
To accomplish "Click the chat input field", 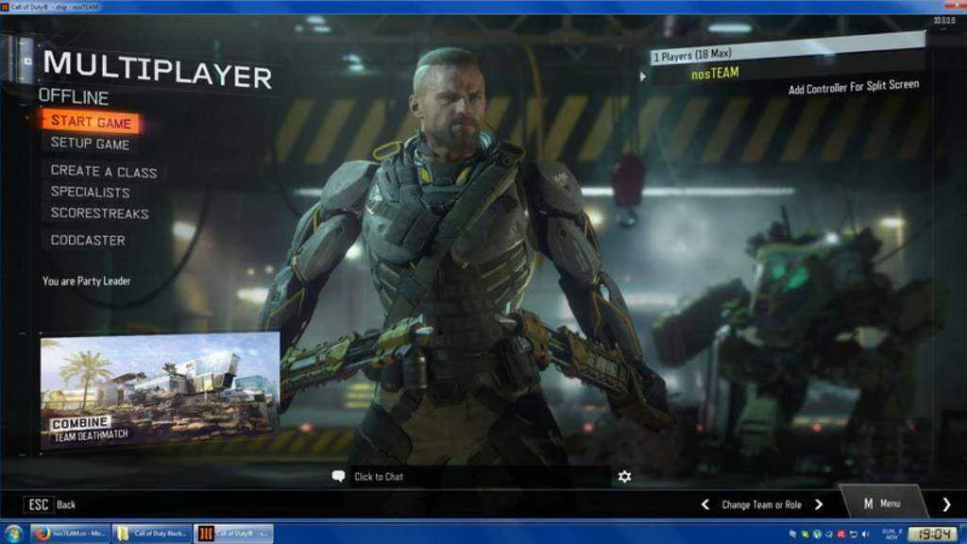I will [x=480, y=476].
